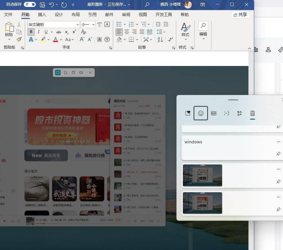Paste the 'windows' clipboard entry
This screenshot has width=283, height=250.
coord(232,148)
